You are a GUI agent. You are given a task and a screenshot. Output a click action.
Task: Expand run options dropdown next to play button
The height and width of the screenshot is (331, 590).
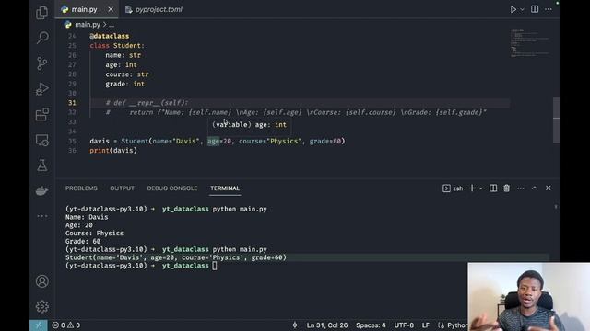pyautogui.click(x=522, y=10)
